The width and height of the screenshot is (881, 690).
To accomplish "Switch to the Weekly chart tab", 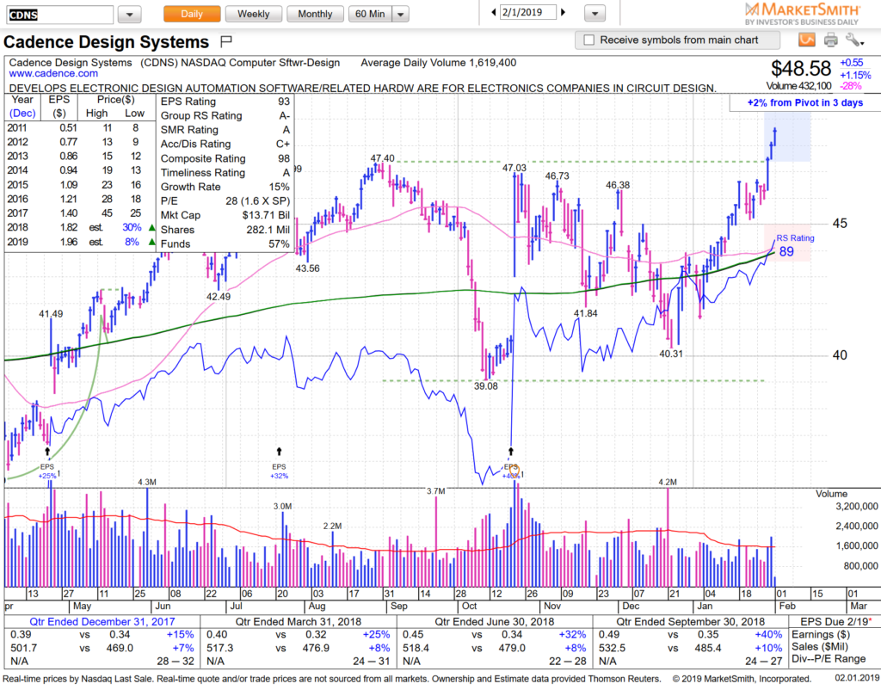I will [254, 14].
